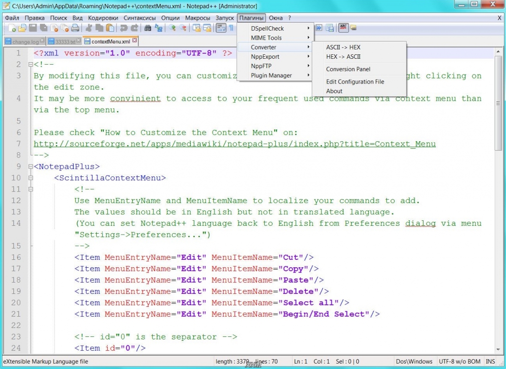Close the contextMenu.xml tab with its X
The image size is (506, 369).
pos(134,41)
